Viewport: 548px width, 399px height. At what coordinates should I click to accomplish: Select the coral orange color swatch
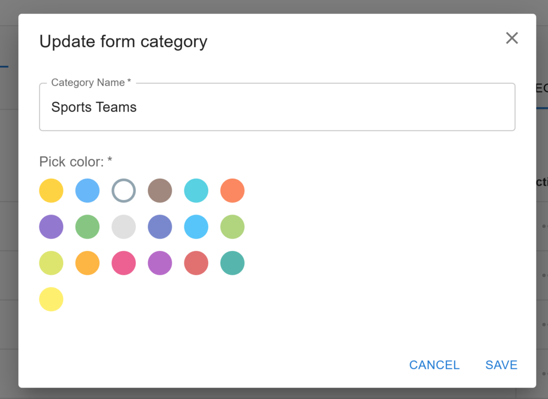[x=232, y=190]
